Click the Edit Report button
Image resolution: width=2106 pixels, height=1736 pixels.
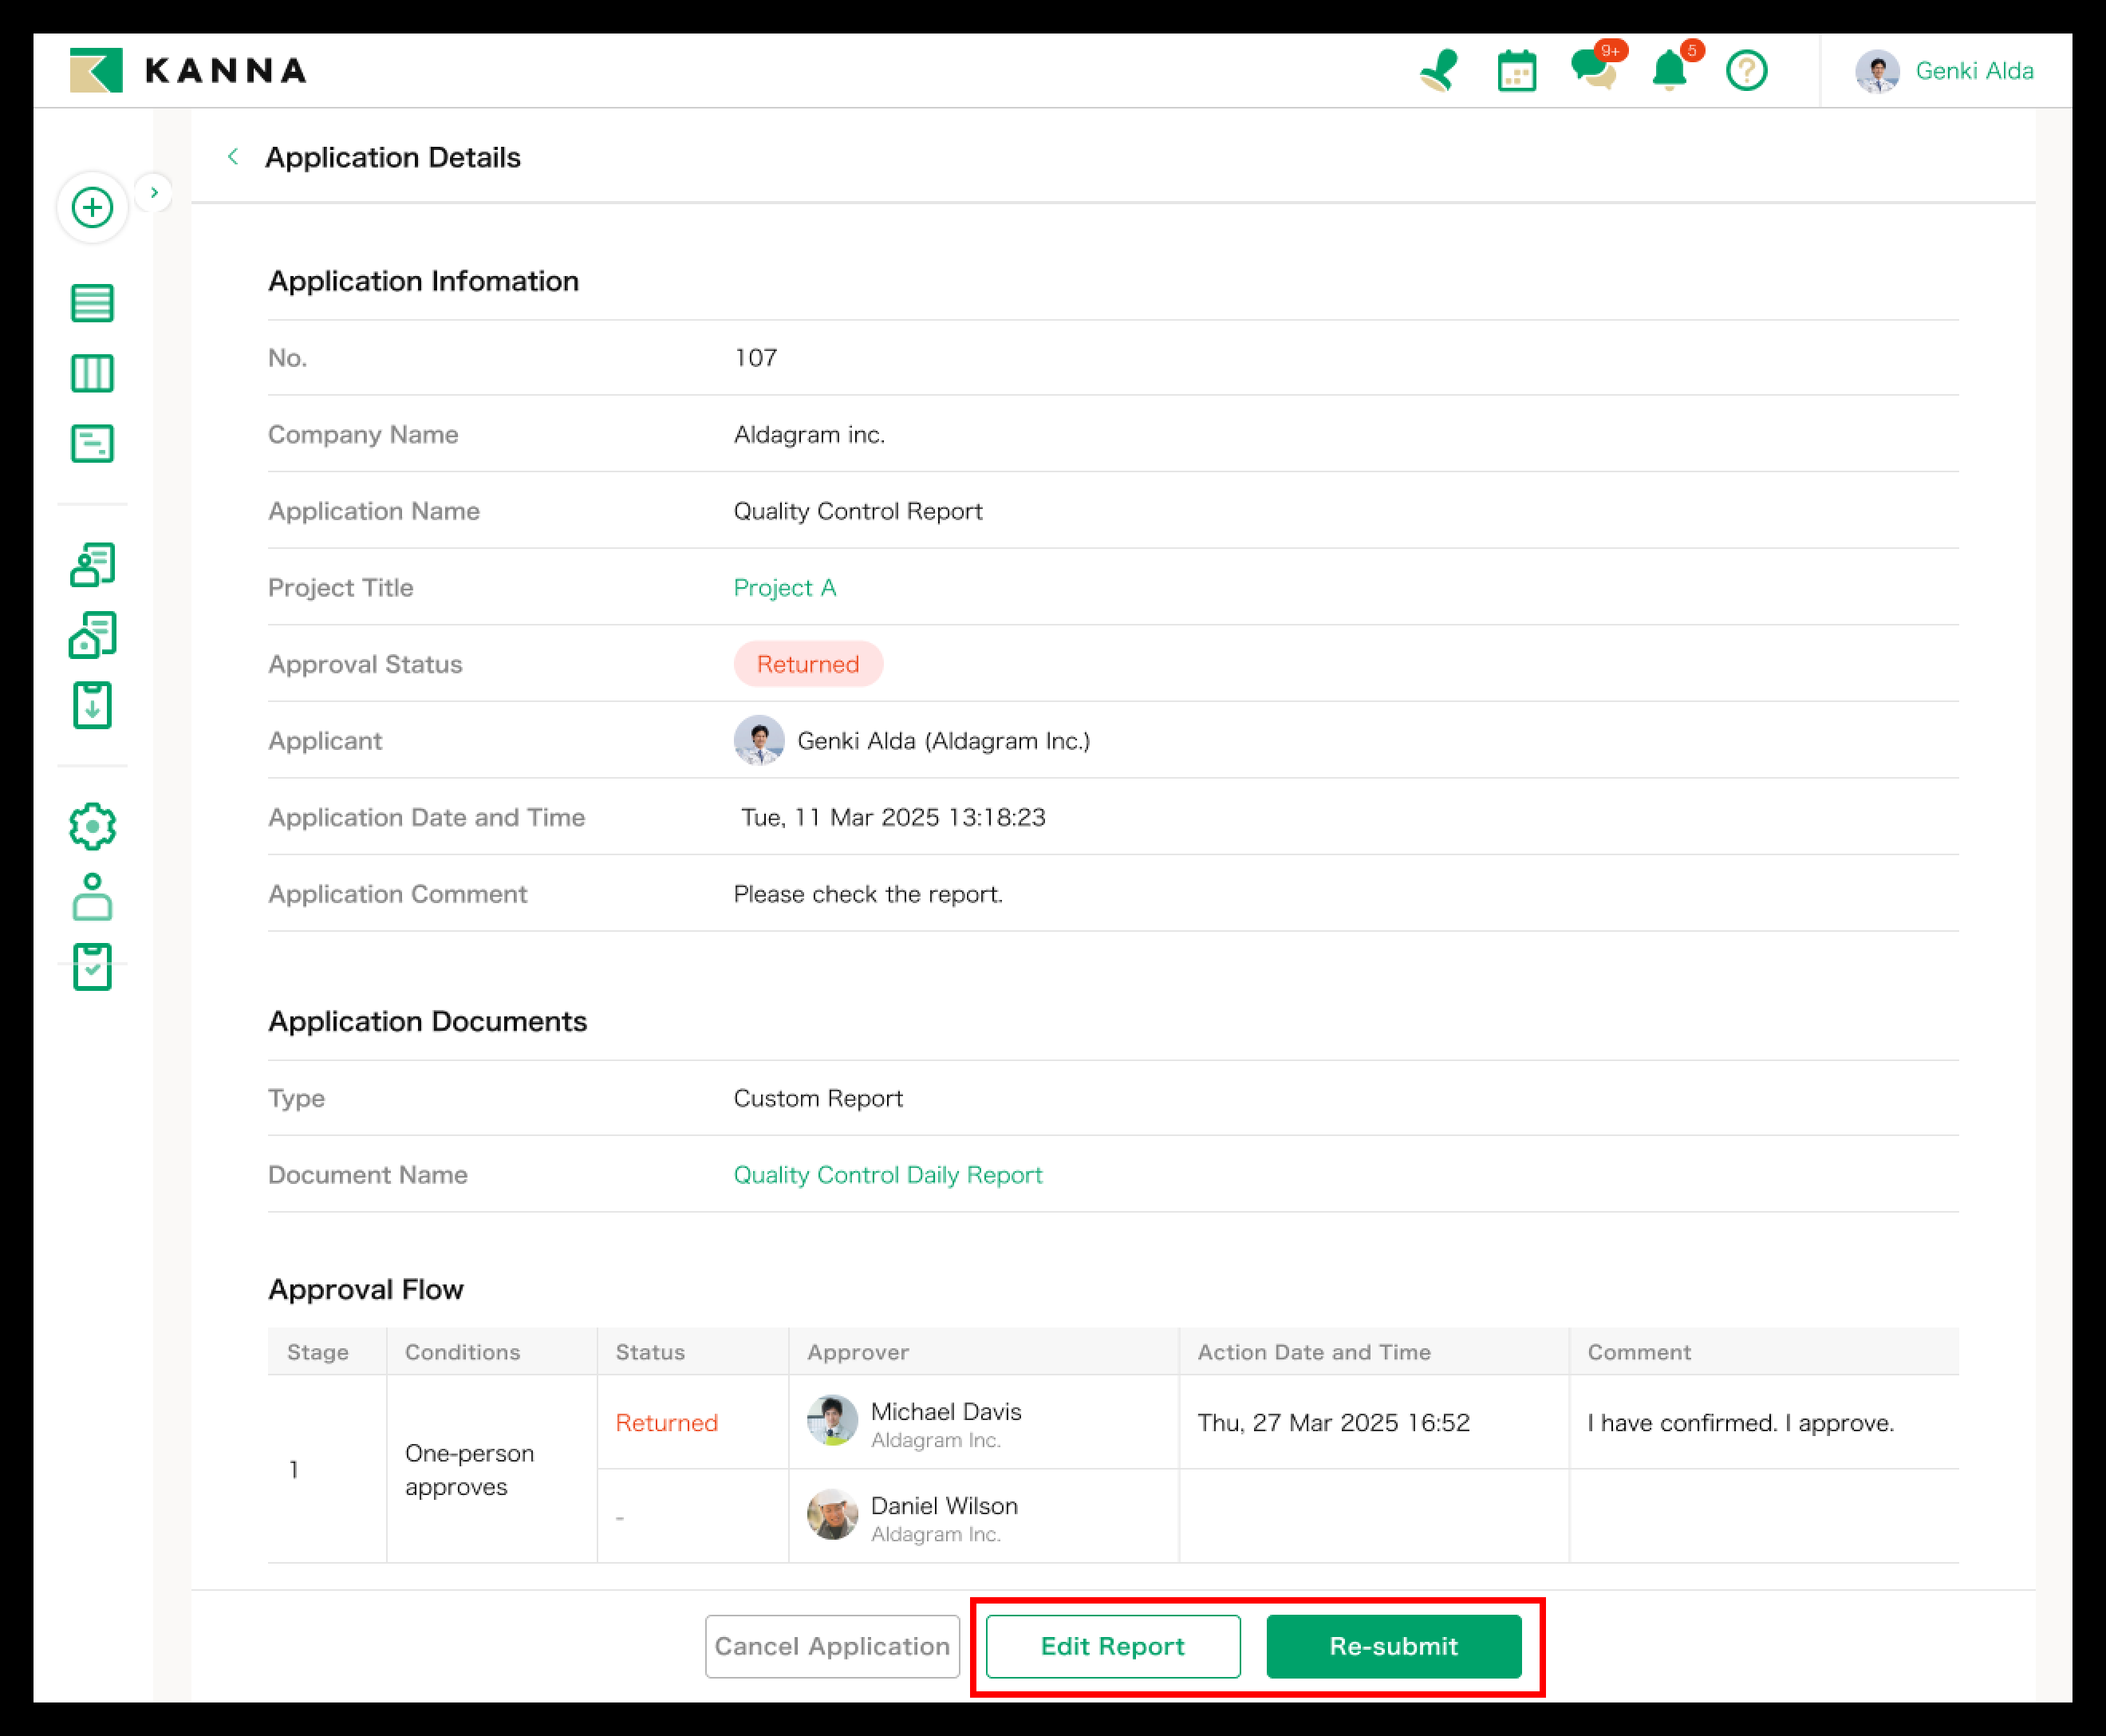(1112, 1646)
